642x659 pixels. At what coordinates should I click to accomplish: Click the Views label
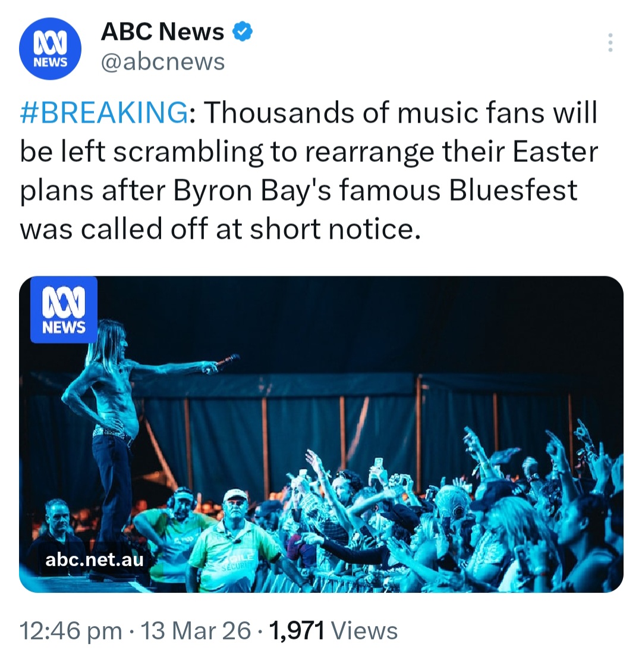click(x=364, y=631)
